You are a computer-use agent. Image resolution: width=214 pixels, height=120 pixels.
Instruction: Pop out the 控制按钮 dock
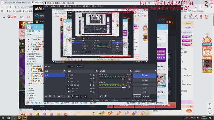point(155,71)
